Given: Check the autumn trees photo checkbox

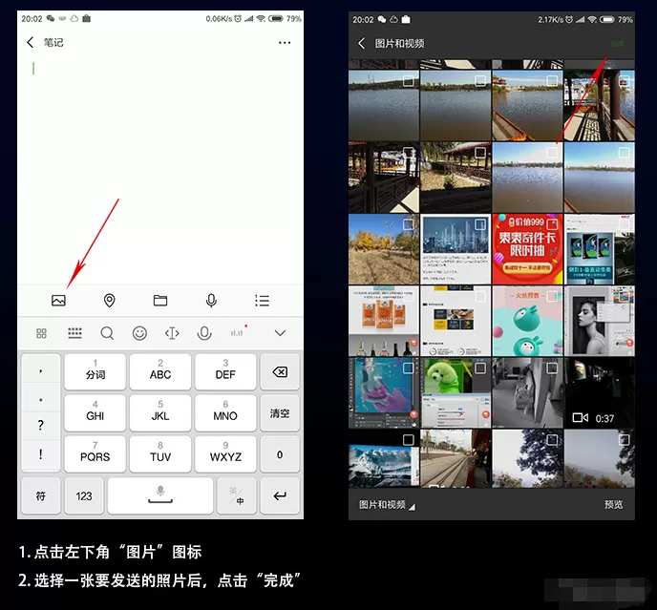Looking at the screenshot, I should click(x=408, y=224).
